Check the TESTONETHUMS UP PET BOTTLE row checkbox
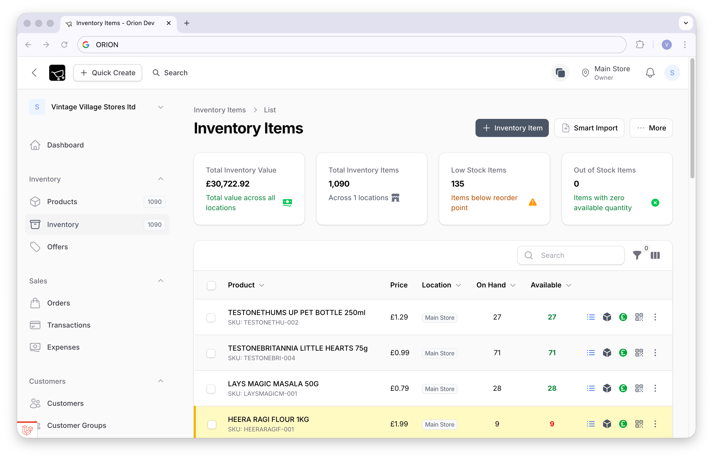 pyautogui.click(x=211, y=318)
